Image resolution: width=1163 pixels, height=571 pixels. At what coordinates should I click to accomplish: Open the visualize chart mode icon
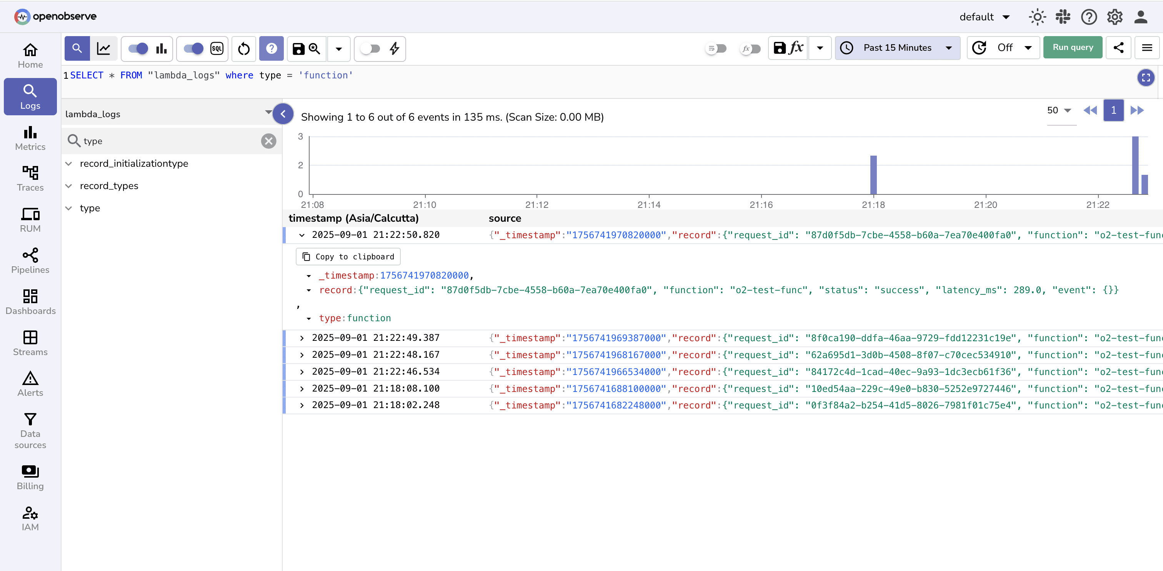pyautogui.click(x=104, y=48)
